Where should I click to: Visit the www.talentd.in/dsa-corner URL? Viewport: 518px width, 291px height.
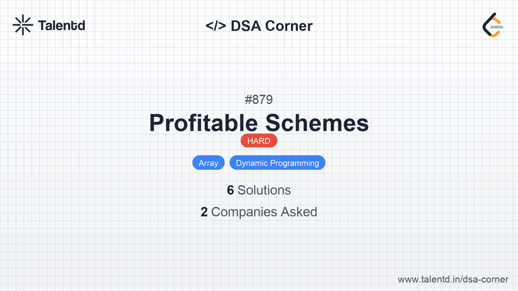[453, 279]
